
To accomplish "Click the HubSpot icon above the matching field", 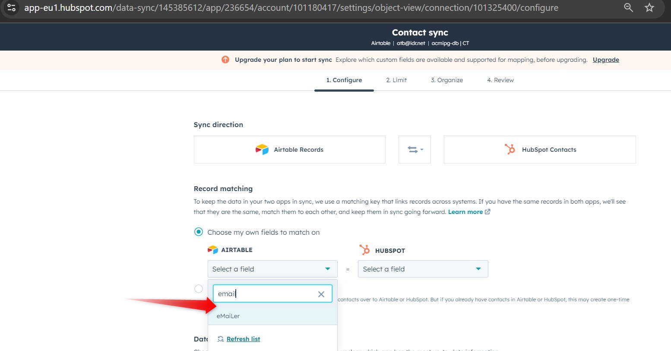I will pyautogui.click(x=365, y=250).
